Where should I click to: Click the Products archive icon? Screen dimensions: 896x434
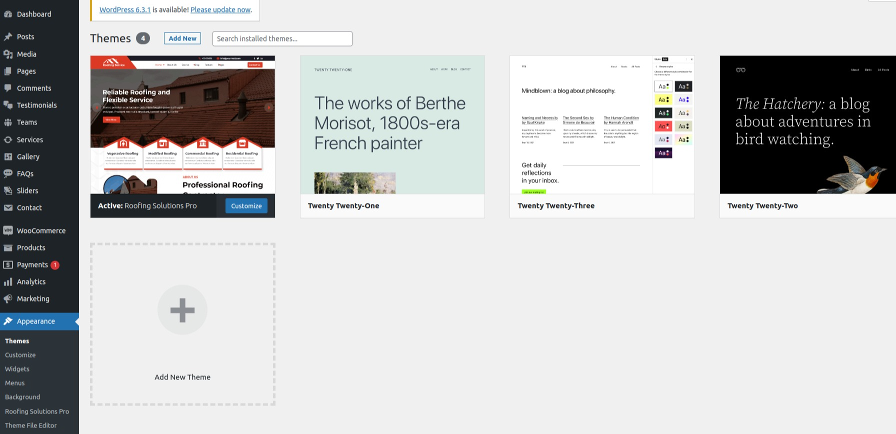pos(8,247)
